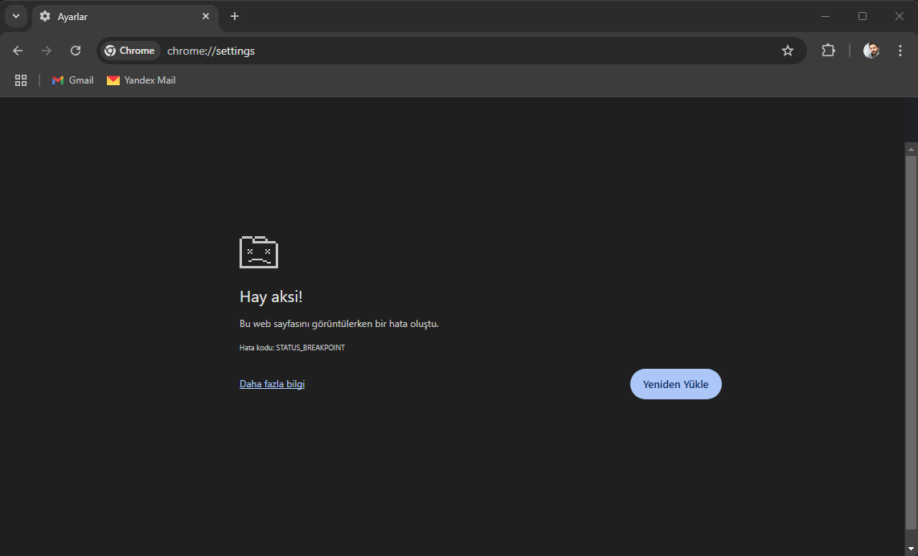Expand the Chrome label in the address bar
918x556 pixels.
pyautogui.click(x=129, y=50)
